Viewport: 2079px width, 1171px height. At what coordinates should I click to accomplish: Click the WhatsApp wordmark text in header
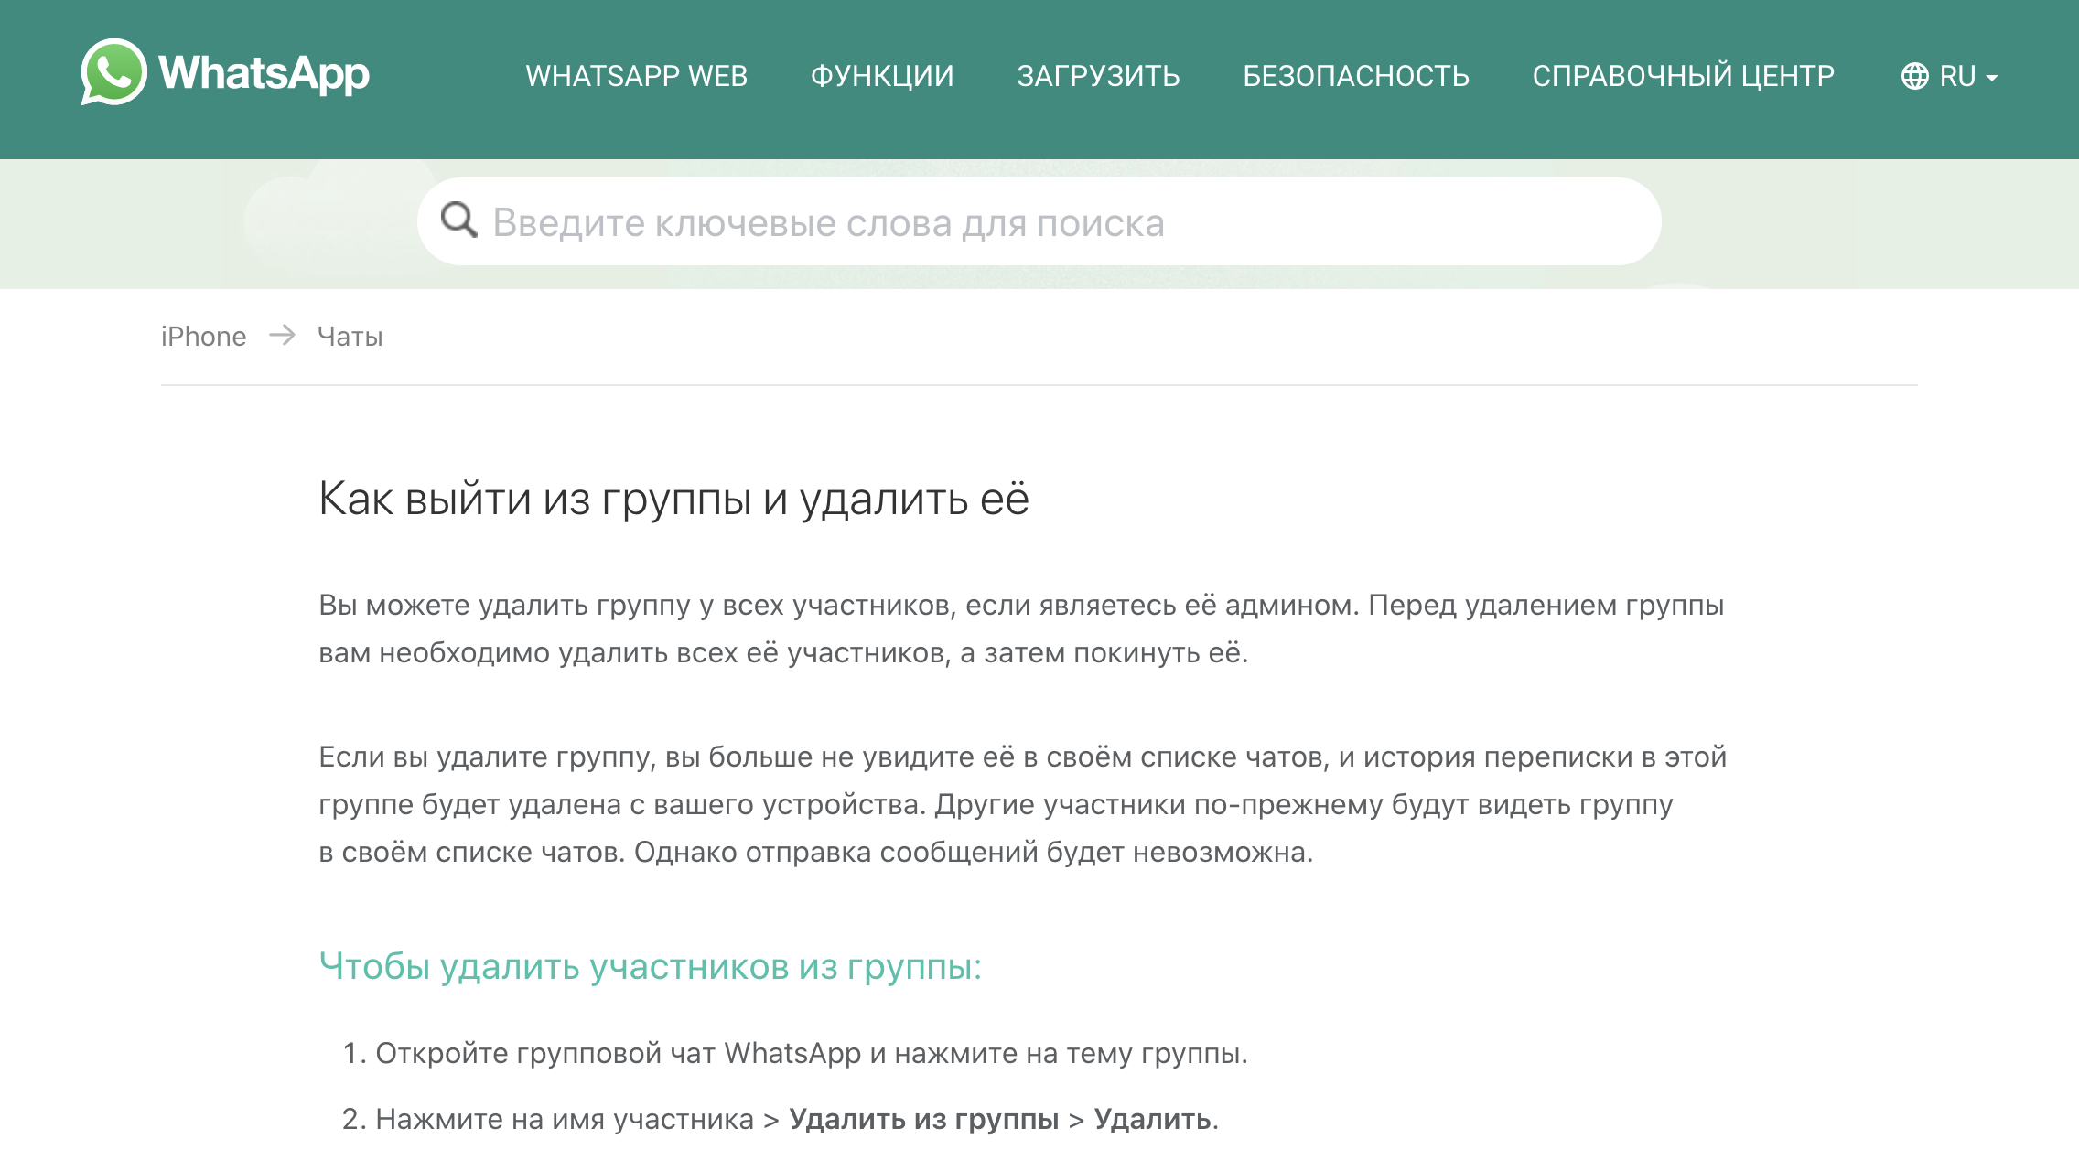click(x=264, y=74)
